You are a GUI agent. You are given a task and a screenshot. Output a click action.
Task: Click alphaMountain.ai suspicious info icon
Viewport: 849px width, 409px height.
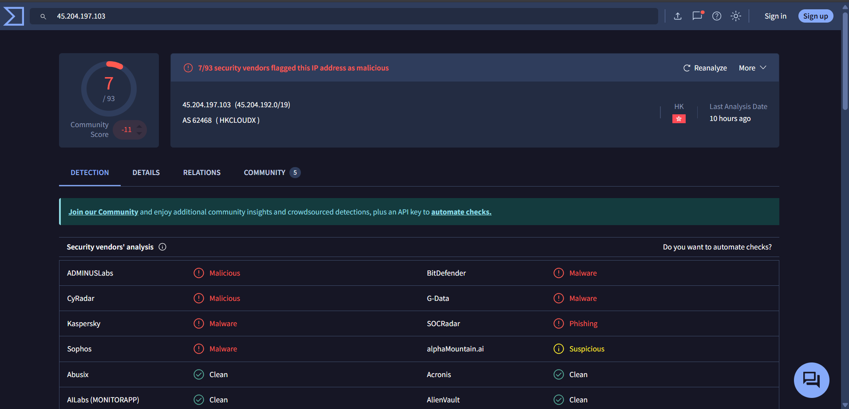click(559, 349)
